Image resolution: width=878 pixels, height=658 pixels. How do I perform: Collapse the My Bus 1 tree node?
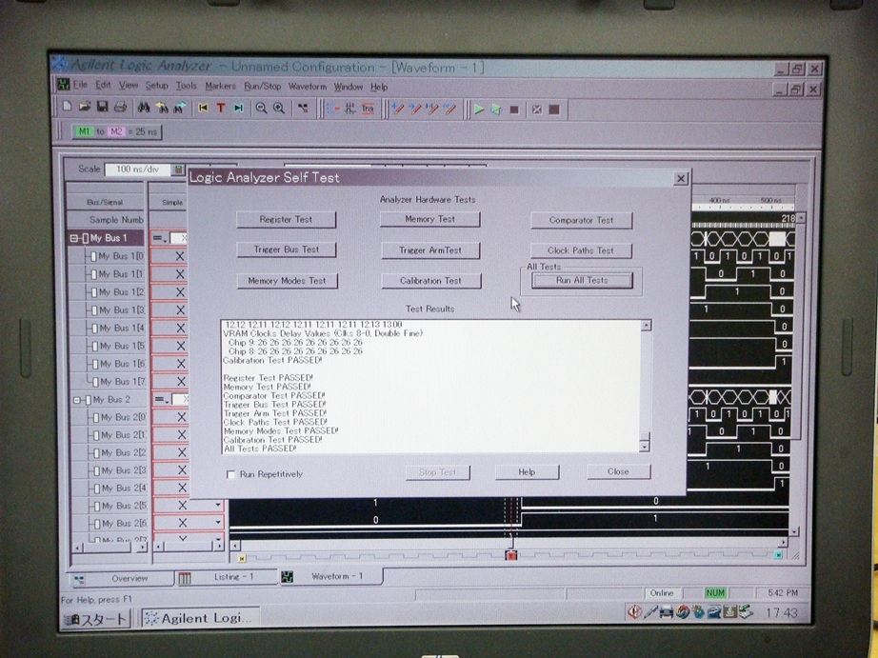74,238
